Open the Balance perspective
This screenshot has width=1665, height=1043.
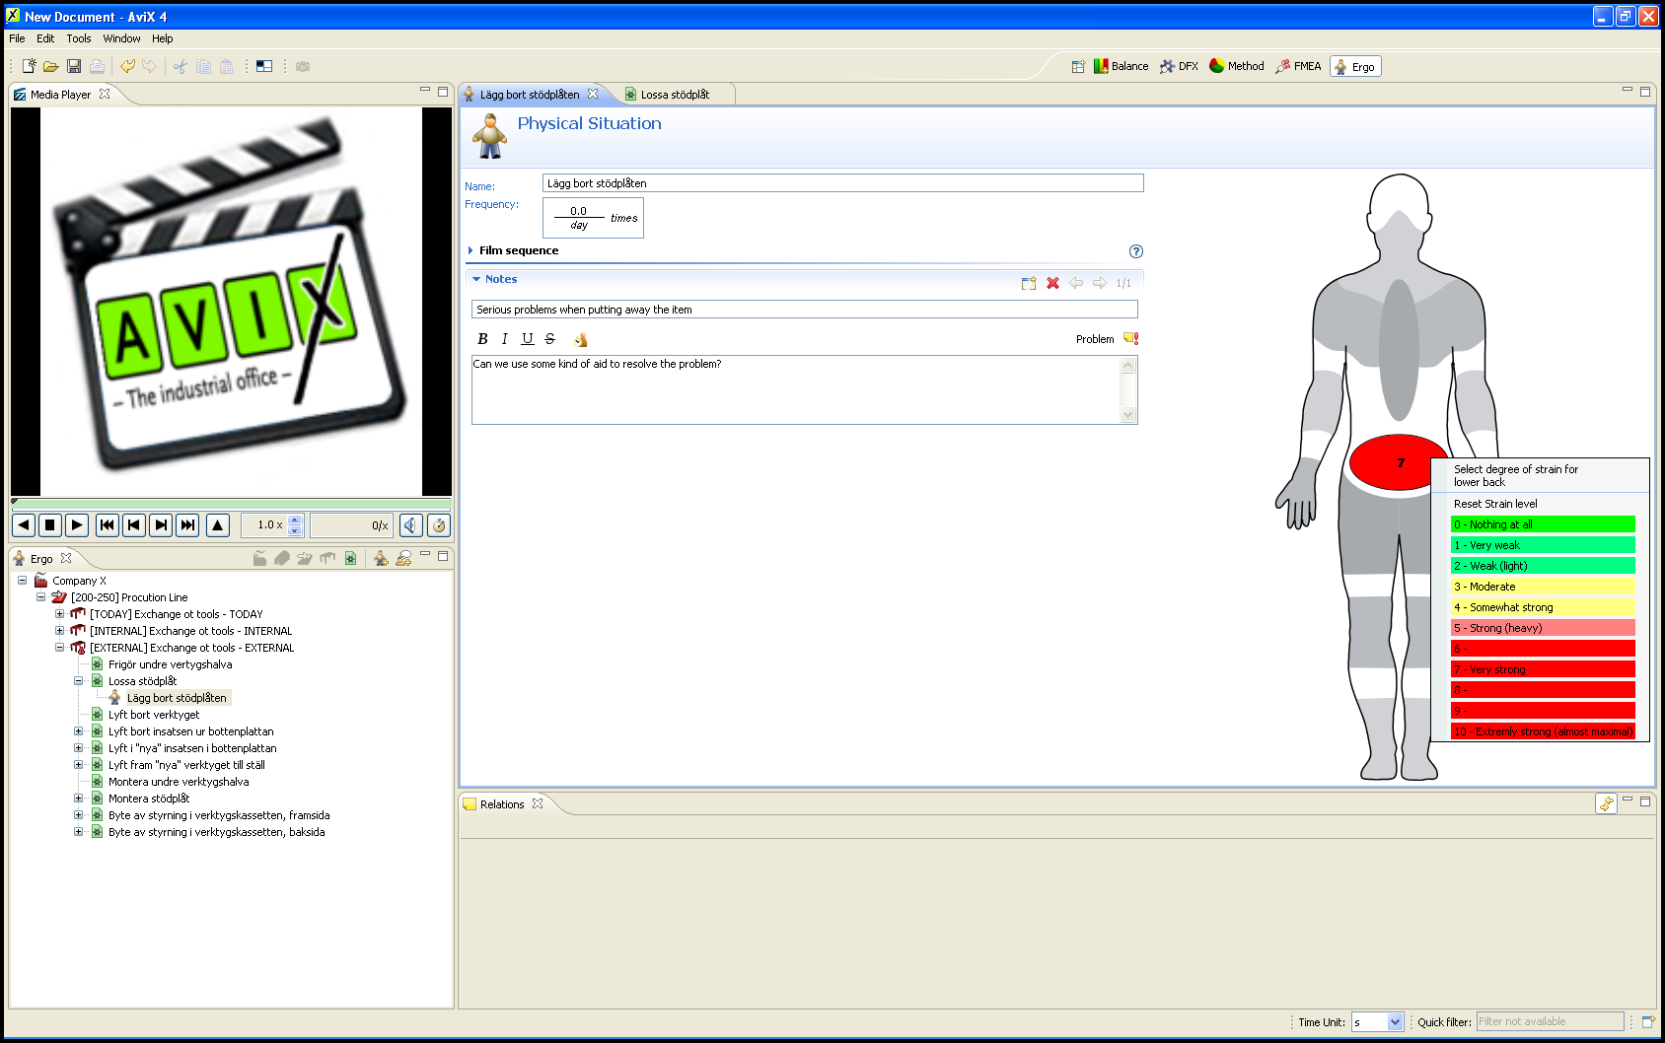pos(1121,66)
